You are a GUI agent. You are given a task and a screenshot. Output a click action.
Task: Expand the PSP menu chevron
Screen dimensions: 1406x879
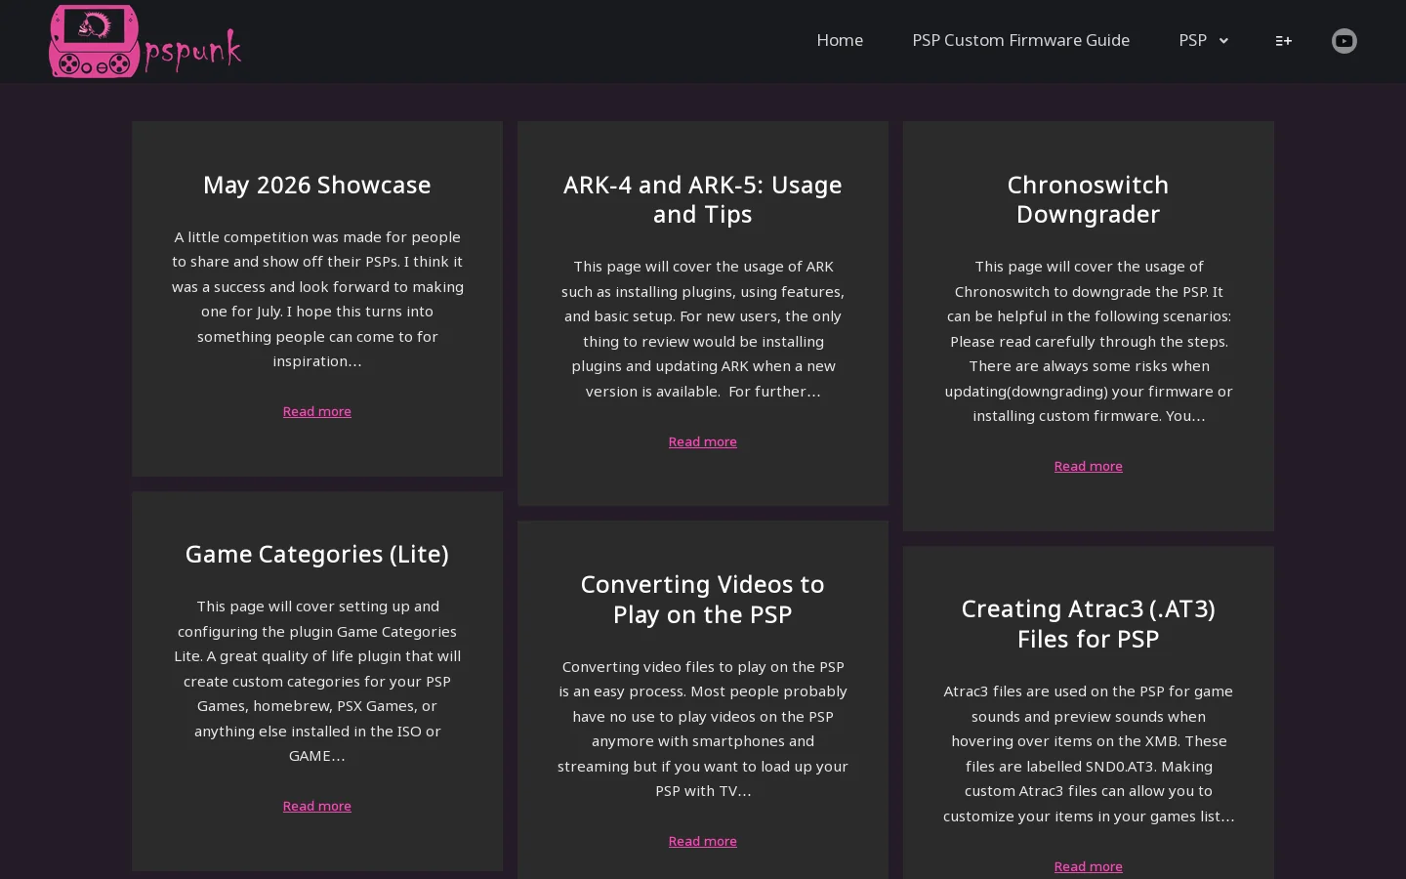(x=1223, y=41)
